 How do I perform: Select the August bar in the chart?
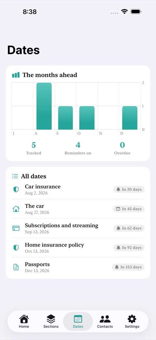pos(44,106)
